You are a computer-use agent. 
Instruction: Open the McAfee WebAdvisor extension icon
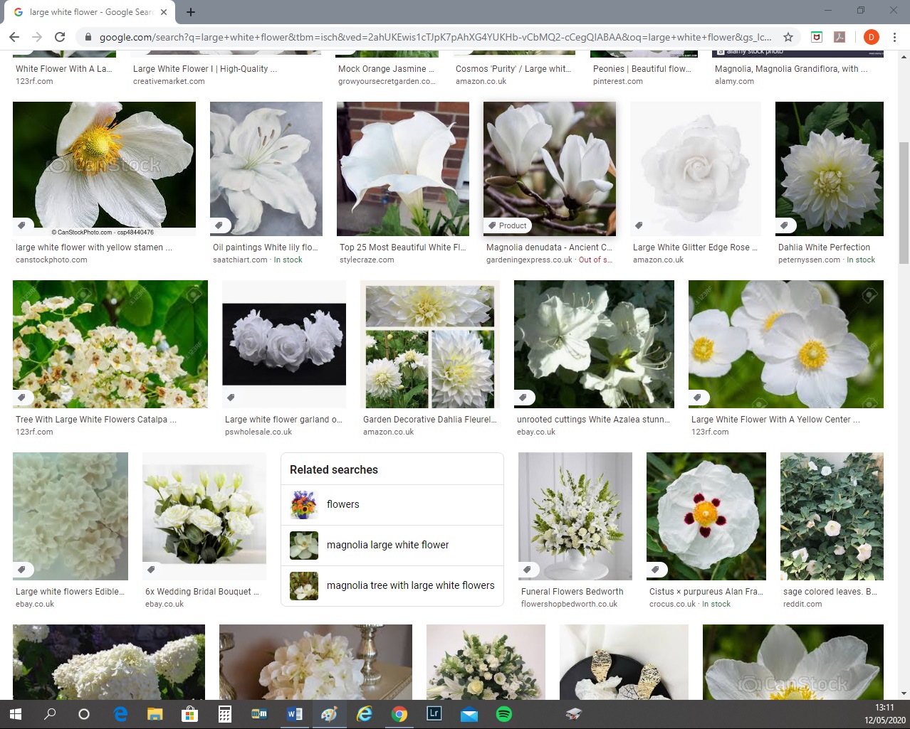[817, 37]
